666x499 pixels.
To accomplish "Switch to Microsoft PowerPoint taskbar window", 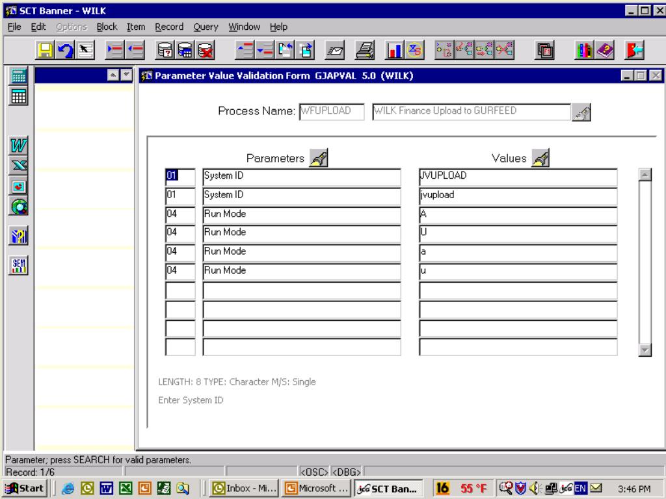I will 317,488.
